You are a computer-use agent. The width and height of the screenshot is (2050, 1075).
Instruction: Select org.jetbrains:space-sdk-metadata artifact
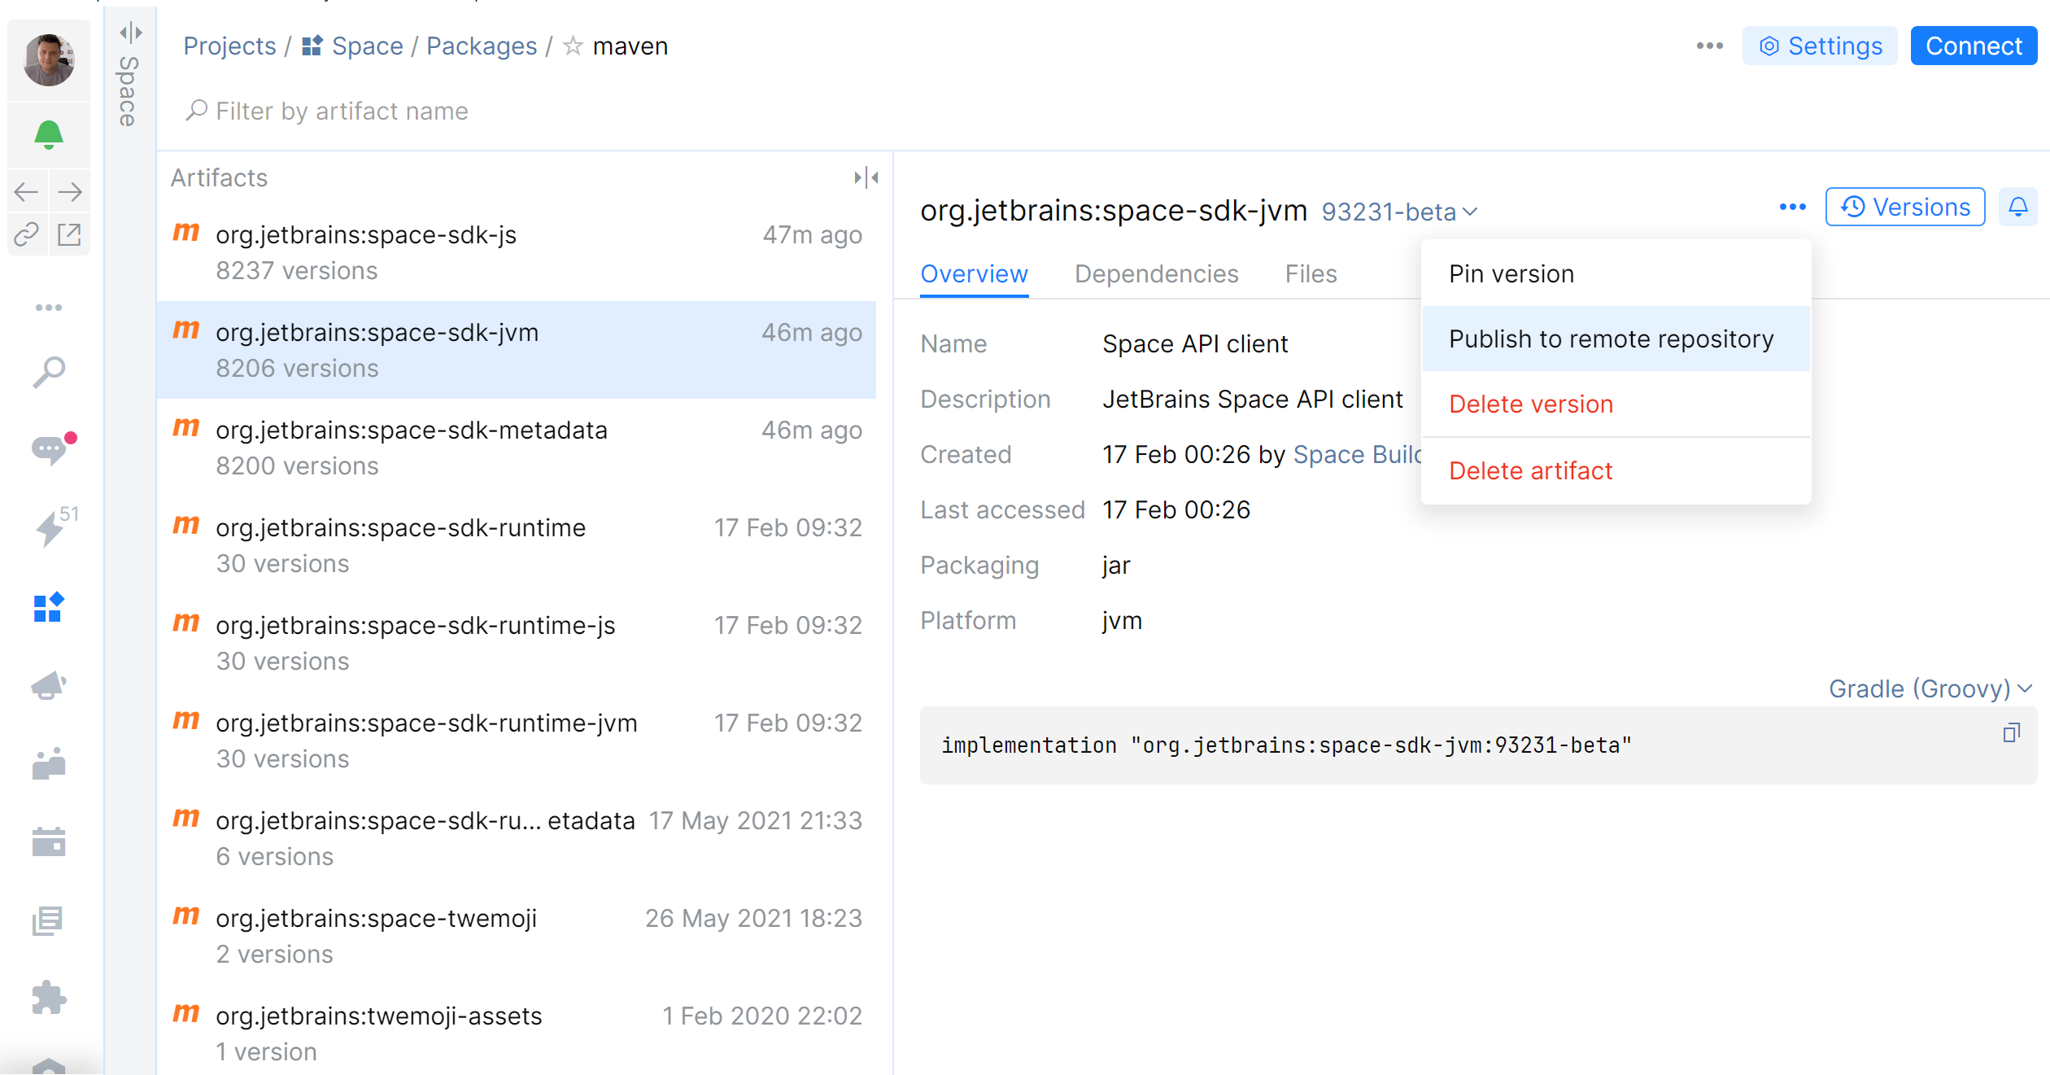(x=517, y=448)
